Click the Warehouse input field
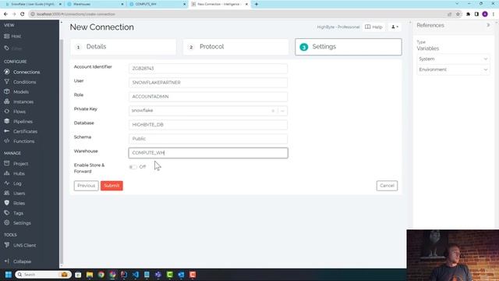This screenshot has height=281, width=499. [x=208, y=153]
